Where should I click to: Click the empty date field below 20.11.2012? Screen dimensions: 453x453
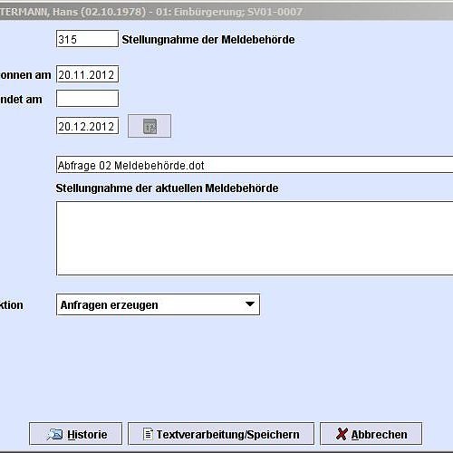tap(87, 99)
